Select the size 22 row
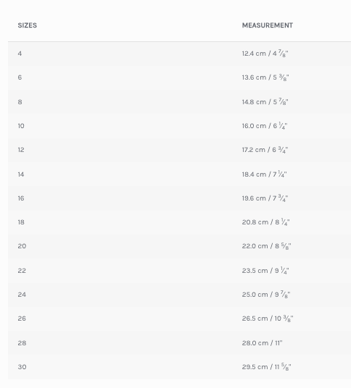The height and width of the screenshot is (388, 351). coord(179,271)
